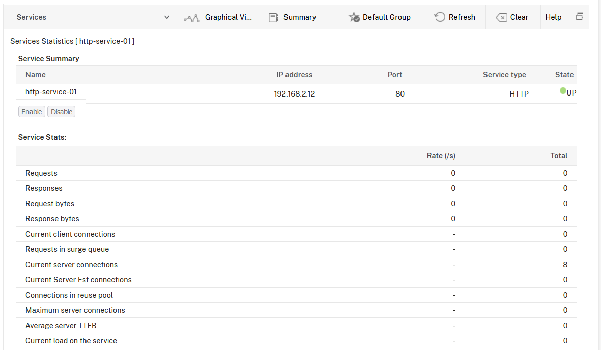Click the pop-out window icon beside Help
This screenshot has width=601, height=350.
click(x=579, y=17)
